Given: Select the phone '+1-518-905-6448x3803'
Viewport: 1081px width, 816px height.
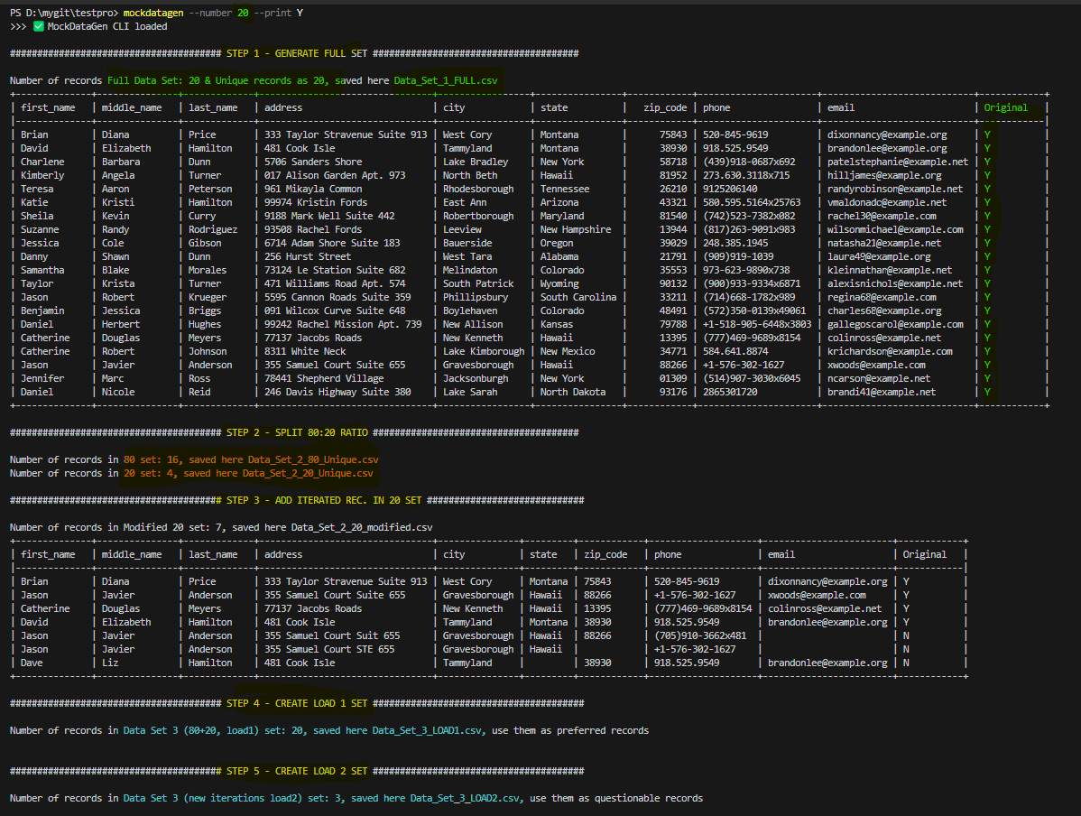Looking at the screenshot, I should pos(757,324).
